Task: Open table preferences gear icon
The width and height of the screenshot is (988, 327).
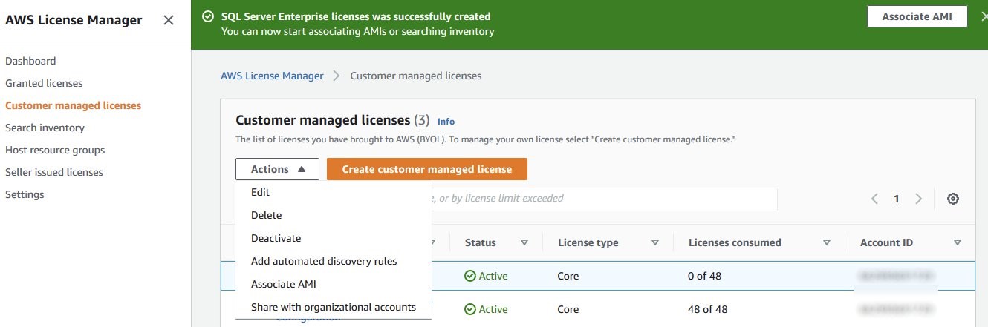Action: pos(953,199)
